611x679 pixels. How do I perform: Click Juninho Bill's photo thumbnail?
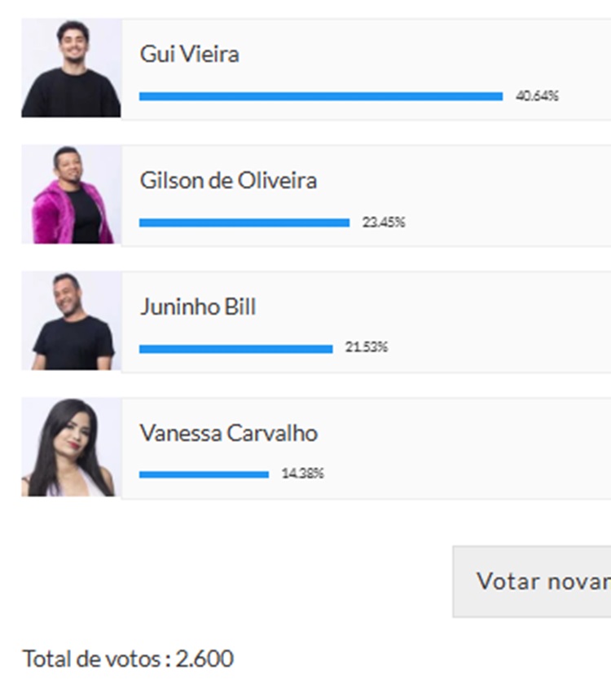(x=72, y=321)
